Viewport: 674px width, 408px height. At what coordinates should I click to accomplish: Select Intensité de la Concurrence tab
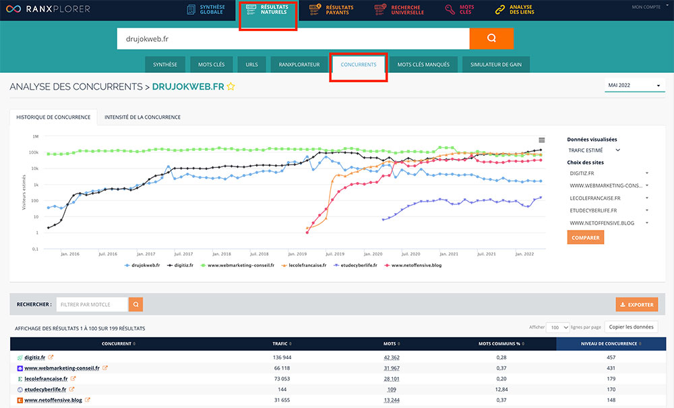(x=142, y=117)
